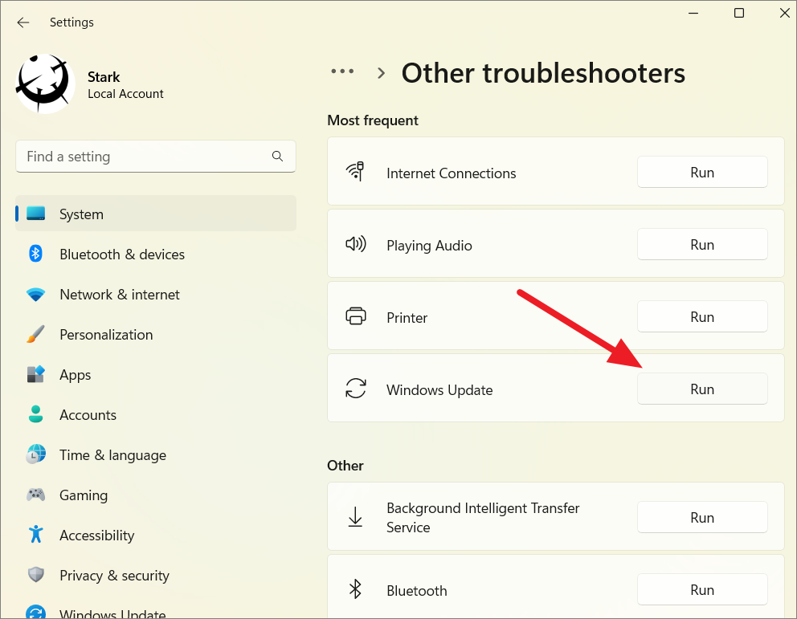Expand the breadcrumb three-dots menu

click(342, 71)
